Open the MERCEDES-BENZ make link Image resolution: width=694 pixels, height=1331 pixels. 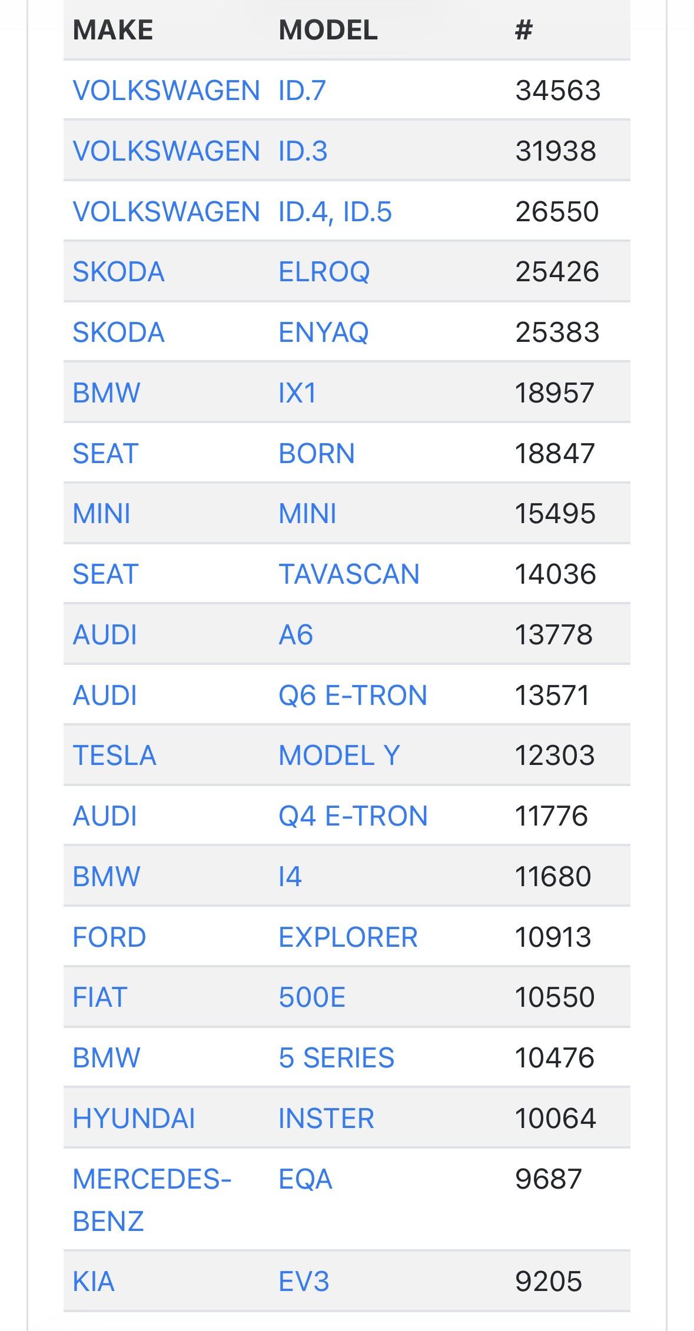coord(151,1200)
